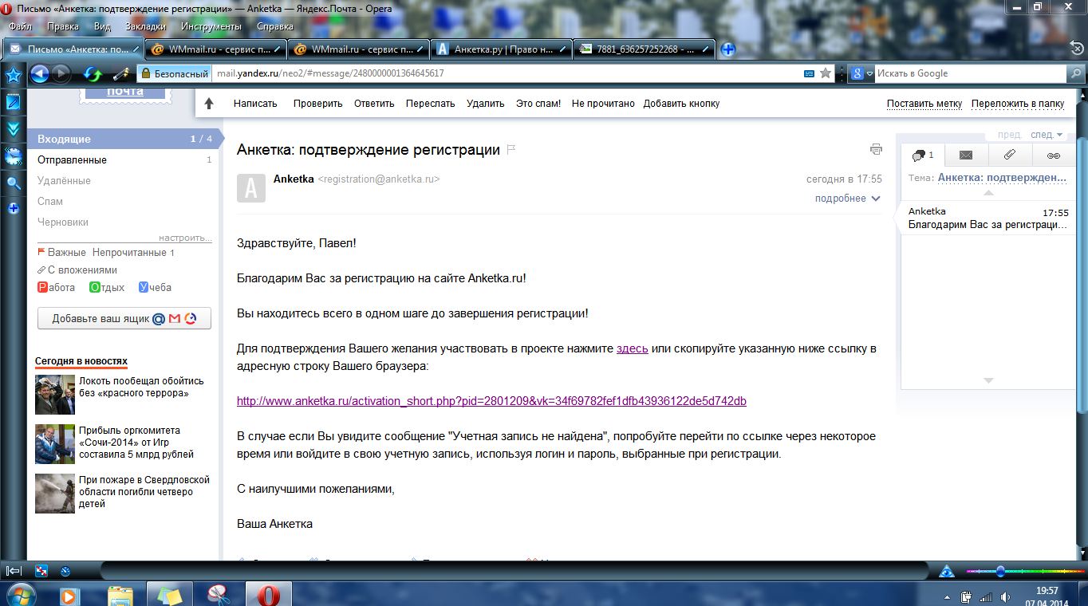Switch to the 7881_636257252268 browser tab

[645, 49]
